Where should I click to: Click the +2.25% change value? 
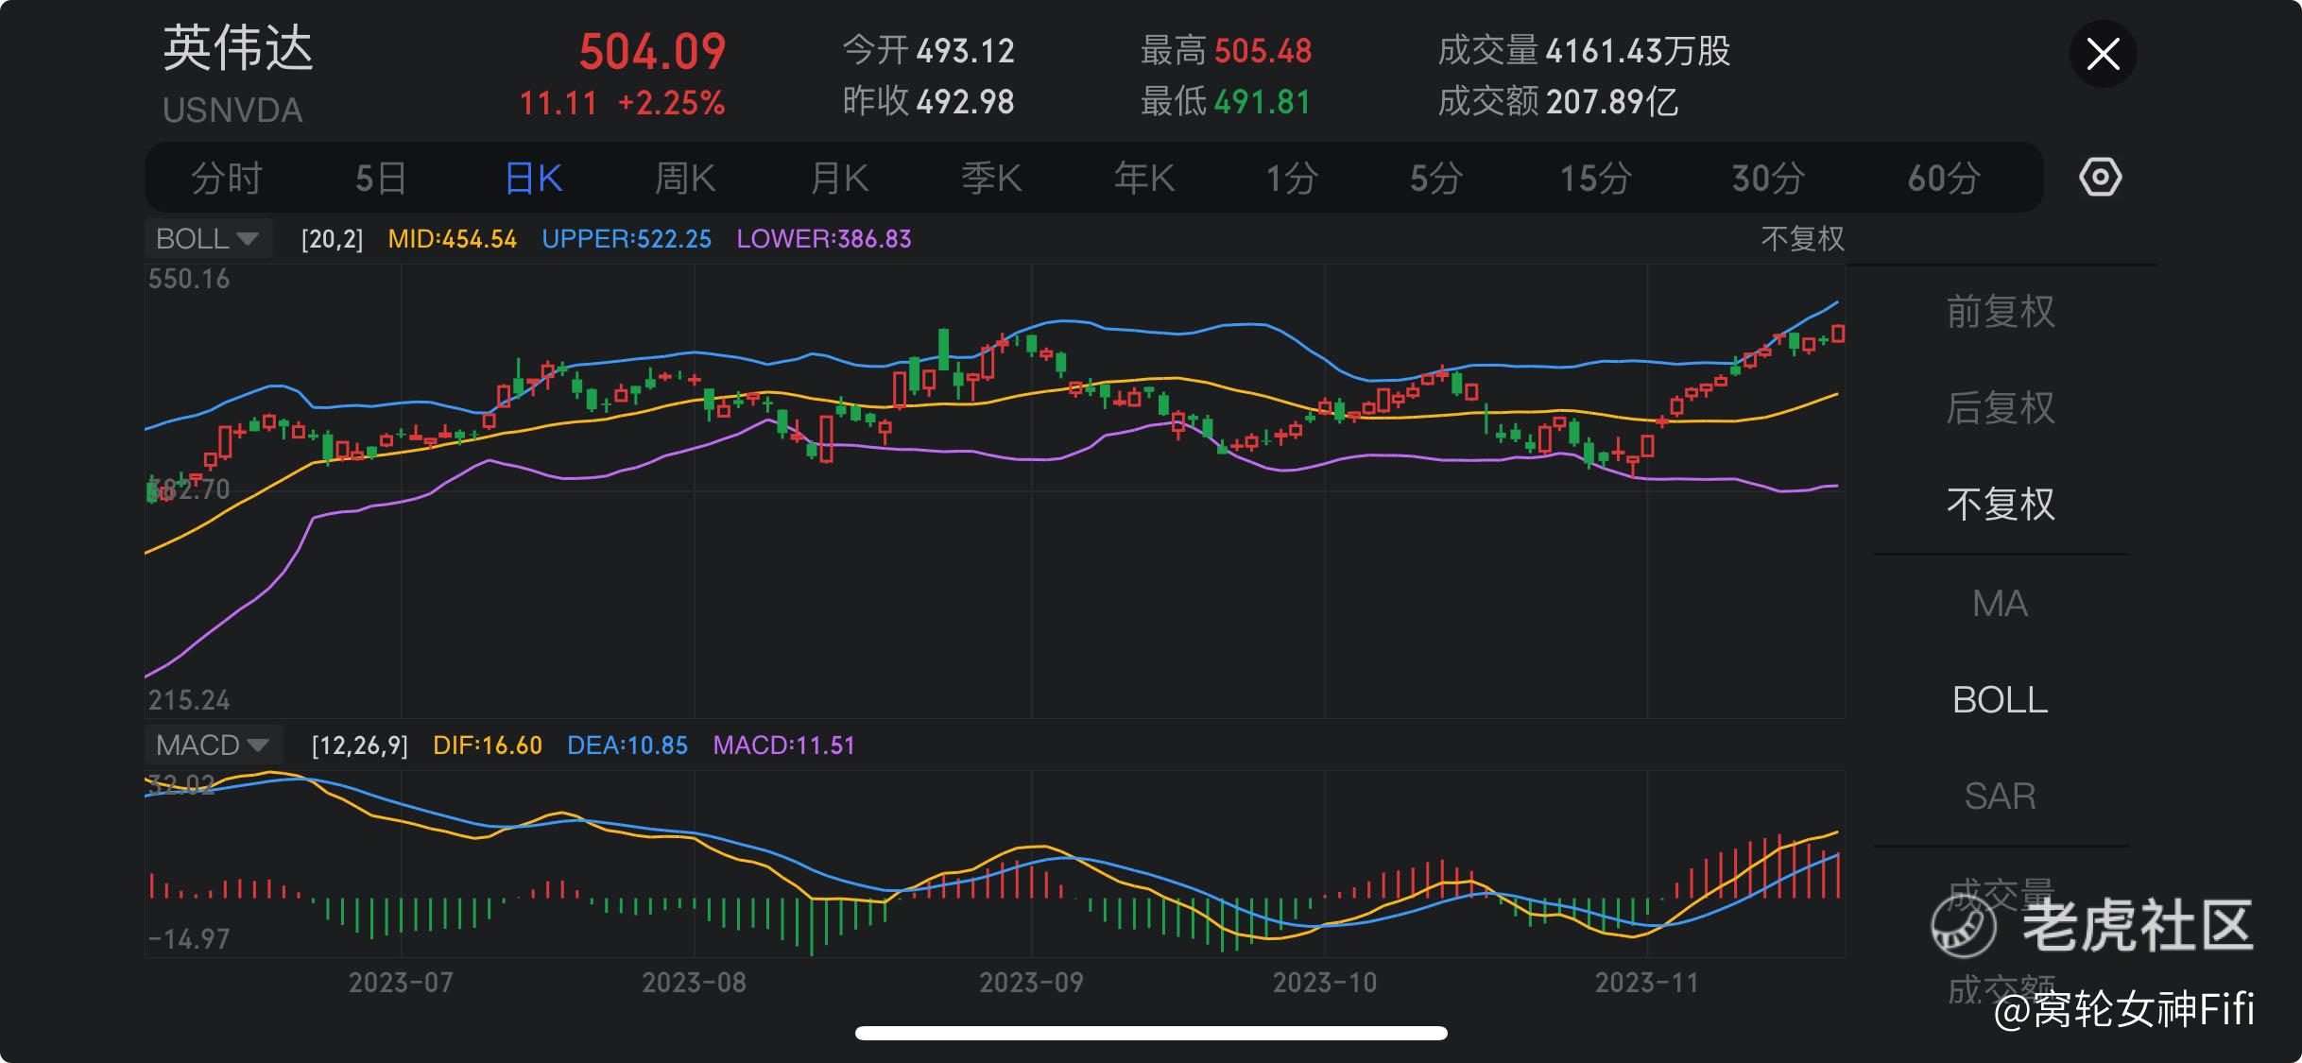[x=671, y=103]
